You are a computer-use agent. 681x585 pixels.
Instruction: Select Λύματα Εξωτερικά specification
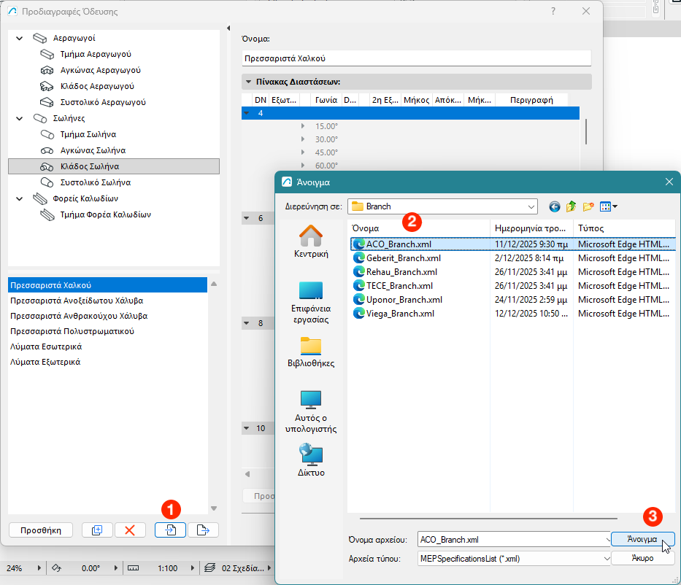point(108,362)
